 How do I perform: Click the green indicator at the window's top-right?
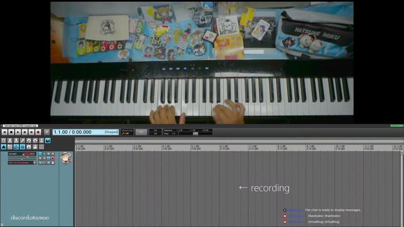pyautogui.click(x=396, y=126)
